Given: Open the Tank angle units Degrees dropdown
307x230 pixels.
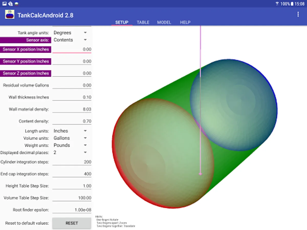Looking at the screenshot, I should tap(70, 33).
